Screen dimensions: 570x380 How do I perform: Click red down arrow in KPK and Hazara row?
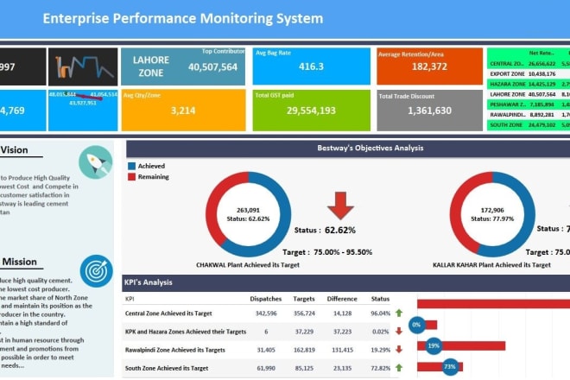tap(399, 331)
